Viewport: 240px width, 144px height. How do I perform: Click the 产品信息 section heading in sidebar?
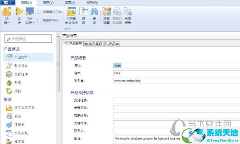click(12, 49)
